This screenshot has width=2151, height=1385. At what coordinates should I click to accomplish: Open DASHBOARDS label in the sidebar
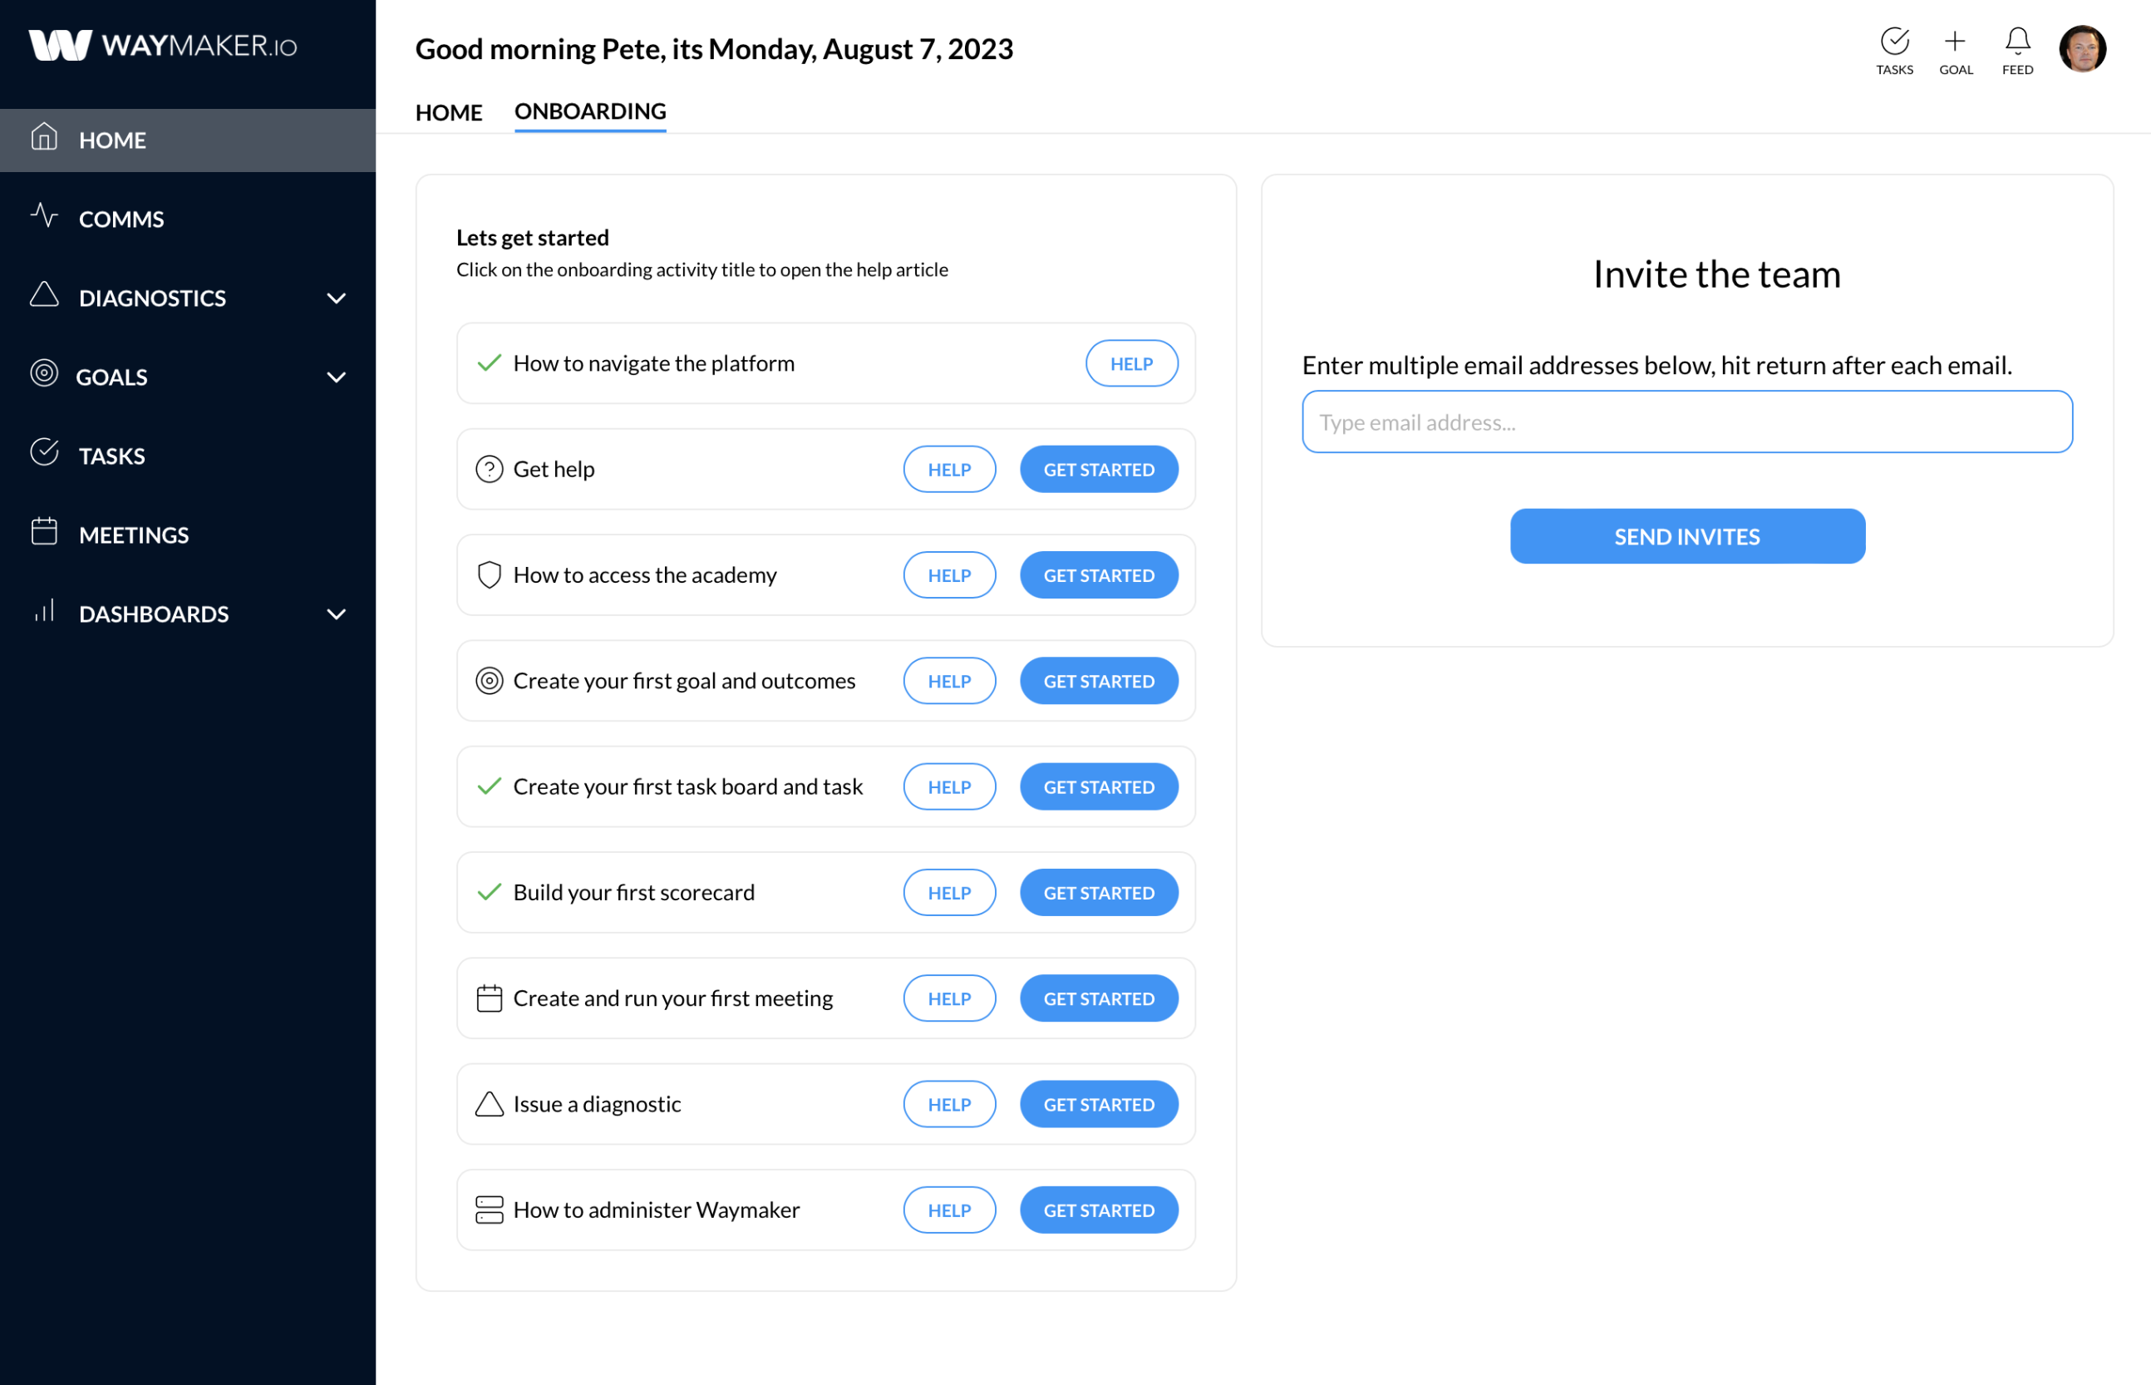tap(154, 614)
